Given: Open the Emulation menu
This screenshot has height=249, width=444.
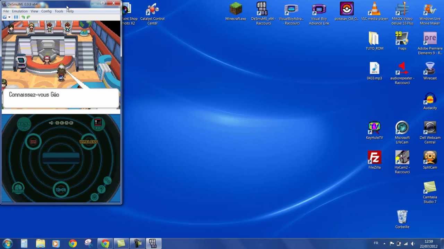Looking at the screenshot, I should click(x=20, y=11).
